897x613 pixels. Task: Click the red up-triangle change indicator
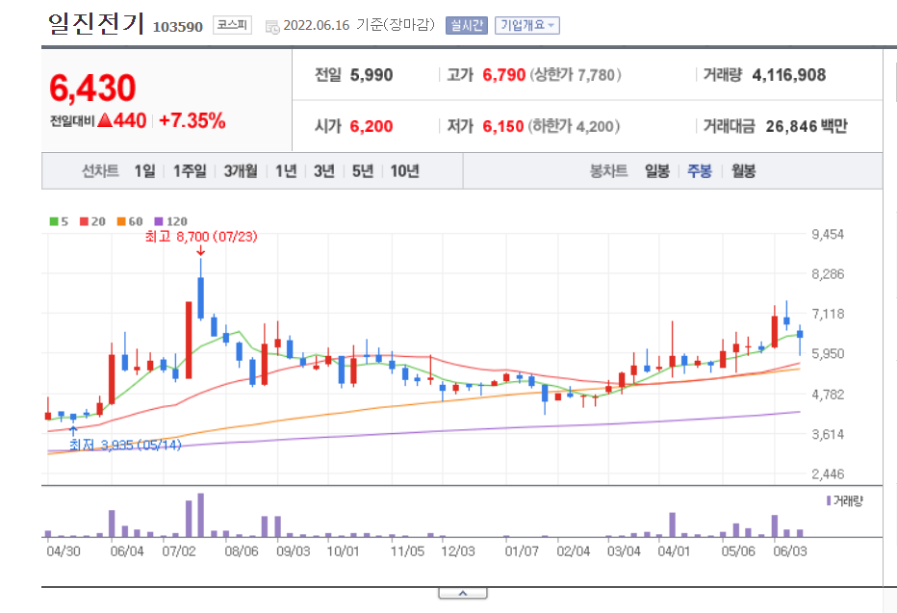click(x=105, y=120)
